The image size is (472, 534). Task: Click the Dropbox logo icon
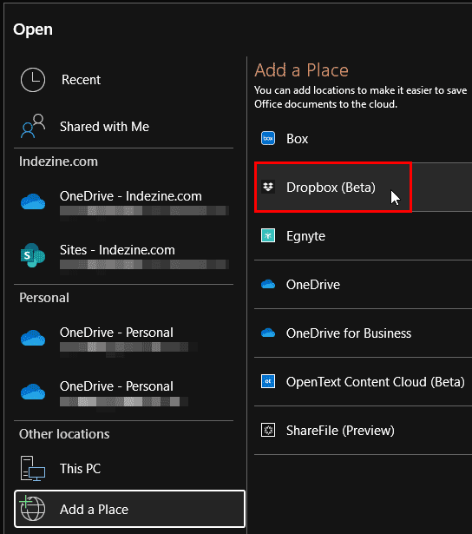(268, 187)
